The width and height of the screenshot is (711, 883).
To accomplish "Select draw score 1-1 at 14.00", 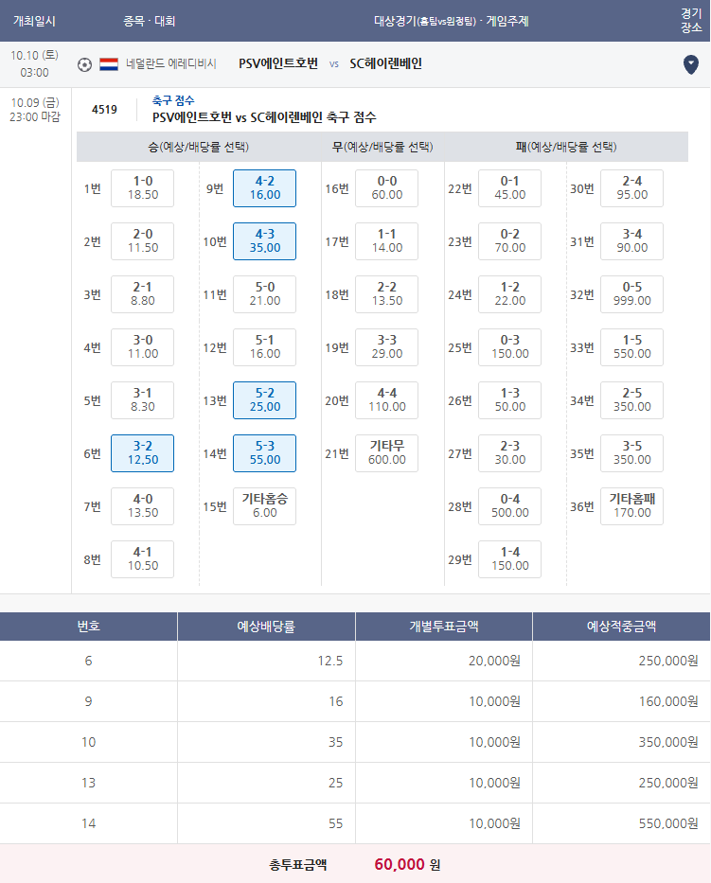I will pos(387,241).
